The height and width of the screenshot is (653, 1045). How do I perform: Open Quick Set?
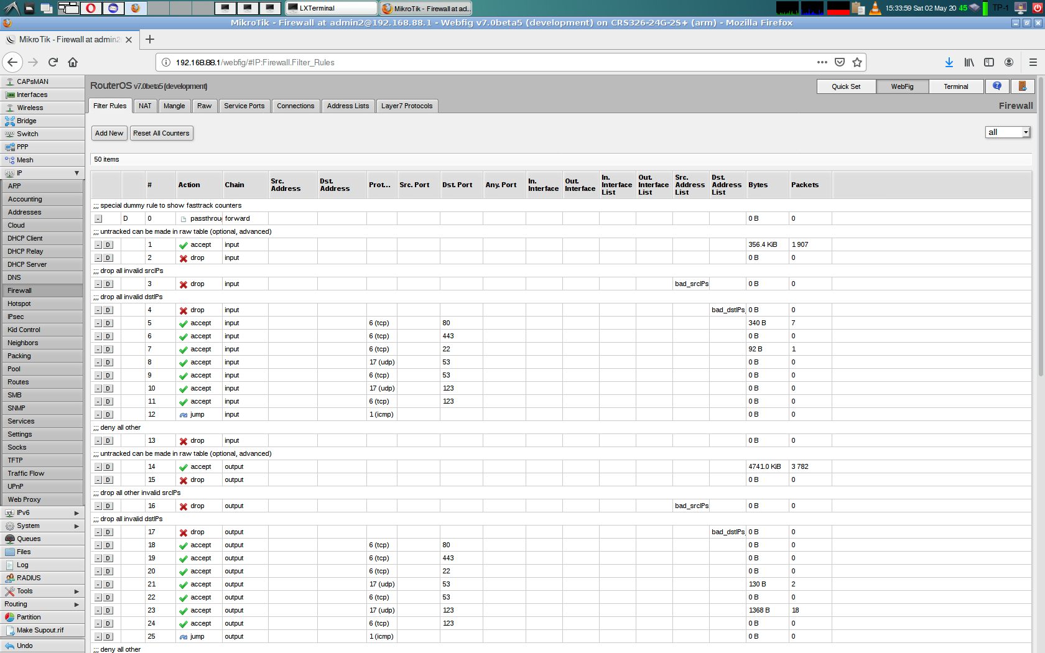[846, 86]
